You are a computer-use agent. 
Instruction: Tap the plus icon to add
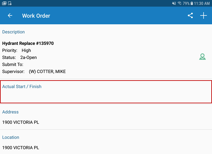pos(204,16)
